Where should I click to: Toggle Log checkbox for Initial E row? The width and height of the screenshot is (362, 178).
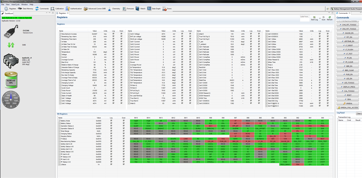pyautogui.click(x=251, y=34)
